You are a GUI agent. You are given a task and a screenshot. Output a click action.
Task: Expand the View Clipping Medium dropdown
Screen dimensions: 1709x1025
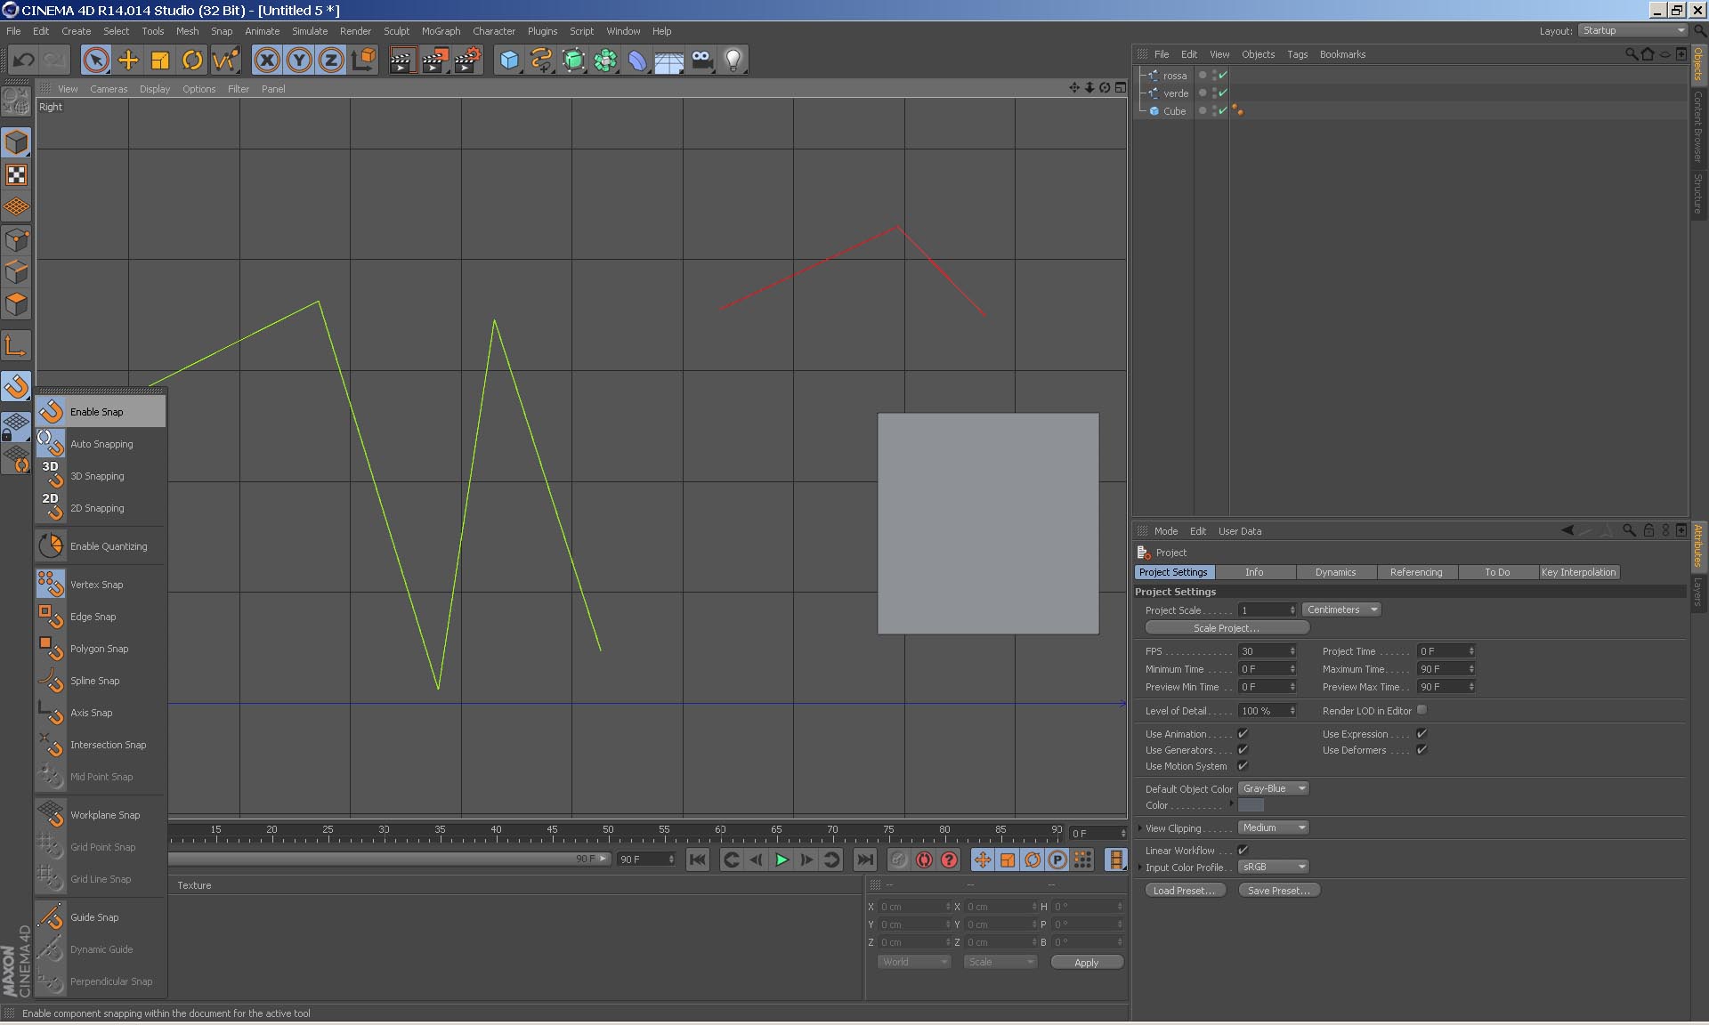click(1273, 827)
